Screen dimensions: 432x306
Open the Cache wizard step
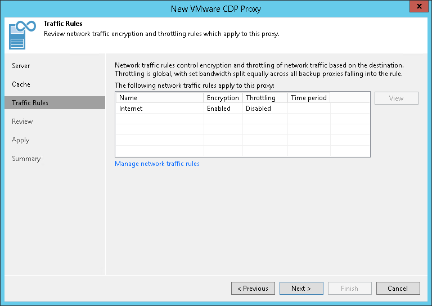[21, 84]
